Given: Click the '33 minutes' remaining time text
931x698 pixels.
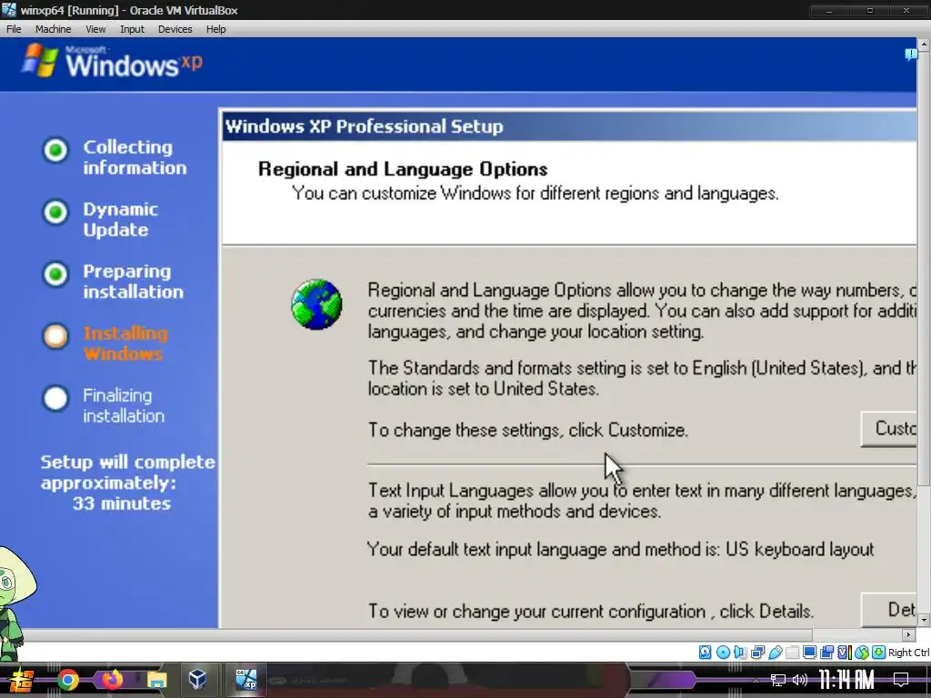Looking at the screenshot, I should pyautogui.click(x=122, y=504).
